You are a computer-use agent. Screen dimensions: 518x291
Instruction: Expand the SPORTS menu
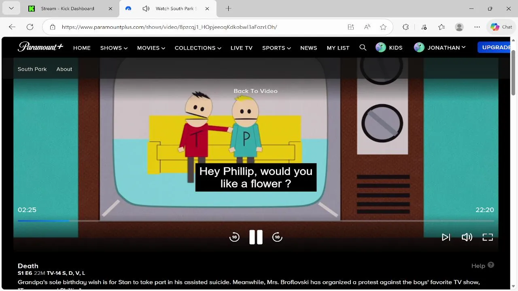[x=276, y=48]
